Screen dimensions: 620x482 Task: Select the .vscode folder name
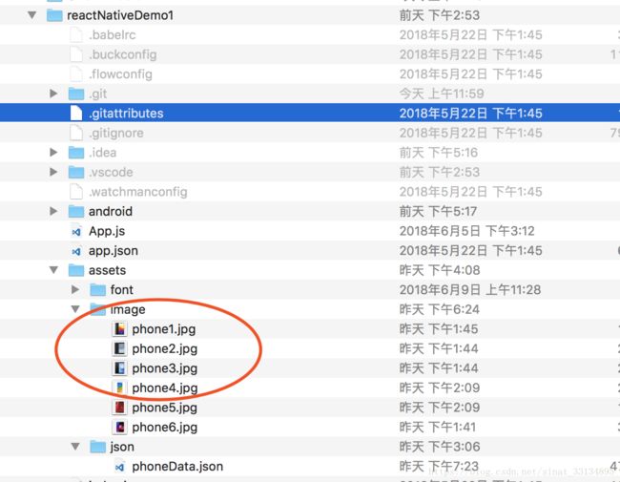pos(111,172)
